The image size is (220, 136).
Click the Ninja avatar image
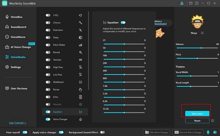click(197, 22)
